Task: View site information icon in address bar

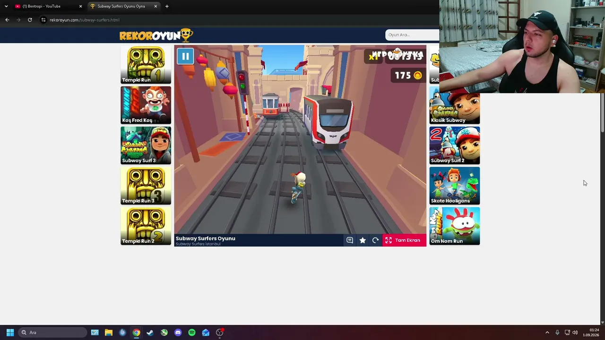Action: pyautogui.click(x=43, y=20)
